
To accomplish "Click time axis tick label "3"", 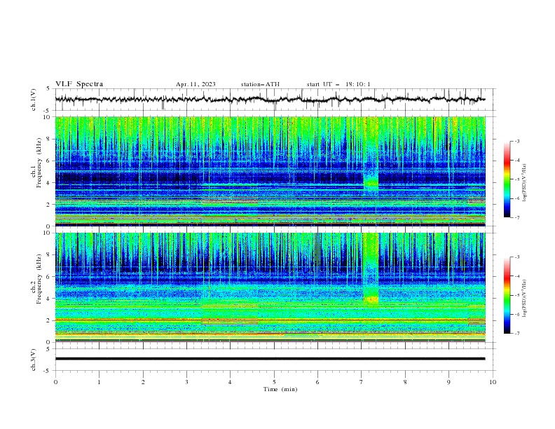I will pyautogui.click(x=186, y=382).
